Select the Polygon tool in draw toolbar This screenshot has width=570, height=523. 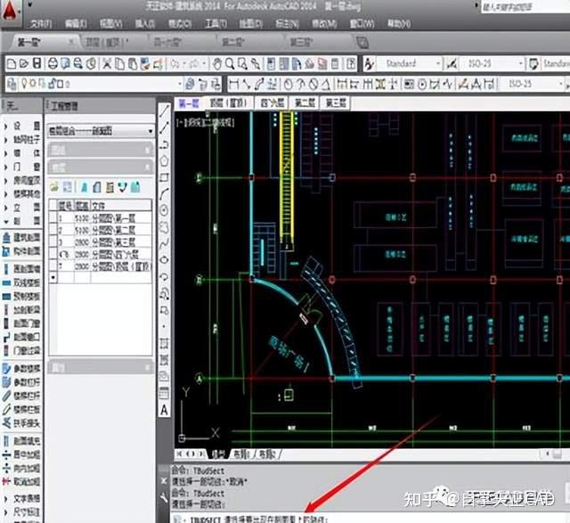click(x=164, y=160)
